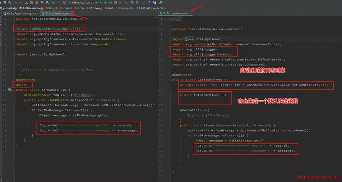Open com folder in navigation bar
This screenshot has width=342, height=182.
coord(79,8)
